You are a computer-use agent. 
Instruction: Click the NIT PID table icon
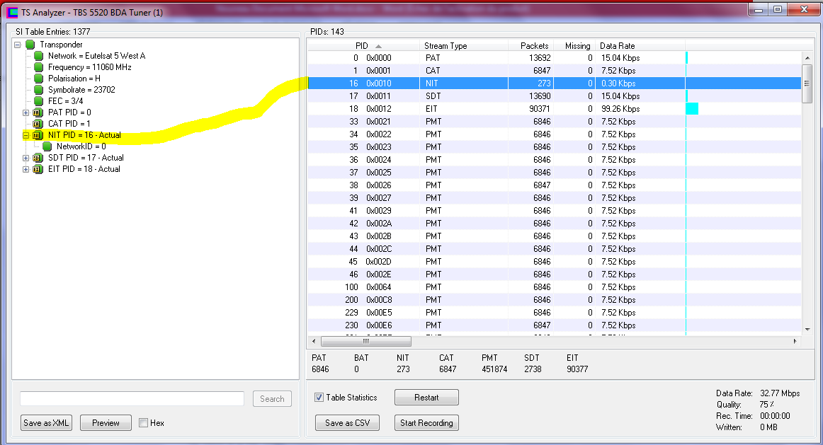tap(38, 135)
